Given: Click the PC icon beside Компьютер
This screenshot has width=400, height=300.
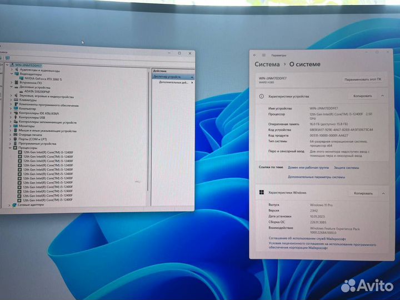Looking at the screenshot, I should 16,108.
